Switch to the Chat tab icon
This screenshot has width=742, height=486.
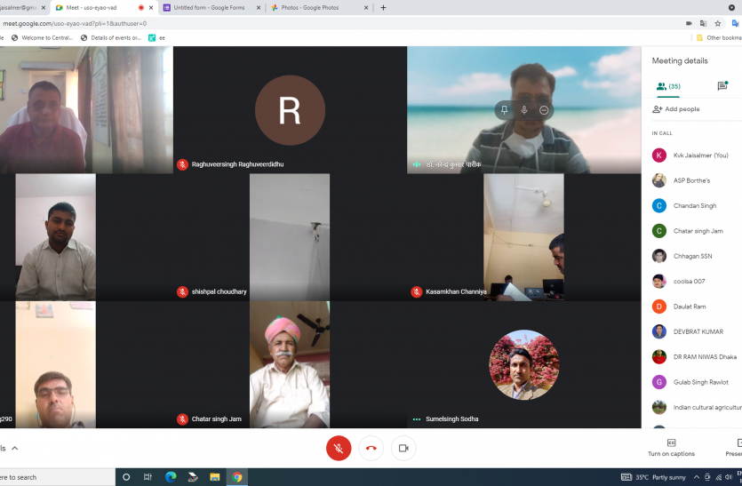(x=722, y=85)
